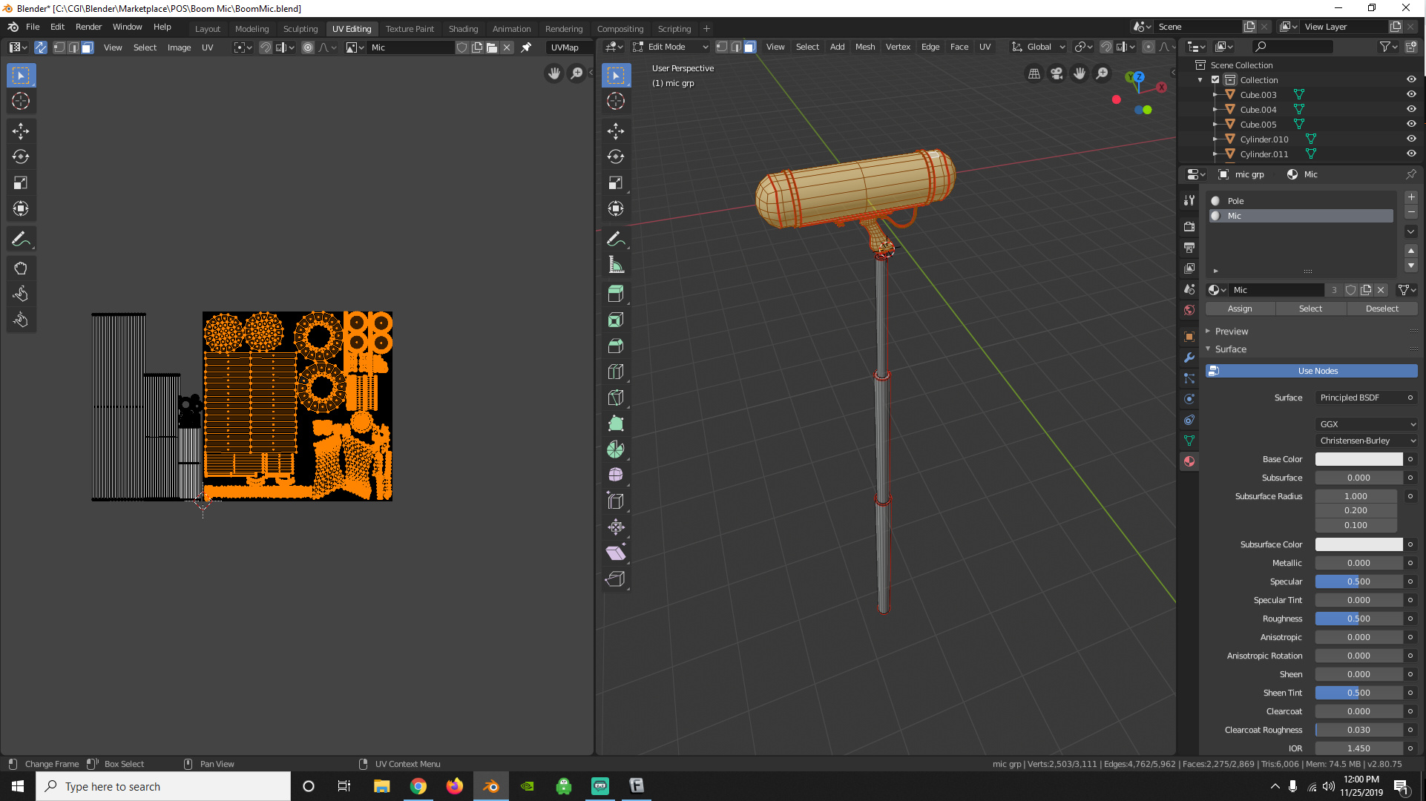Viewport: 1426px width, 801px height.
Task: Open the Base Color swatch picker
Action: click(1358, 458)
